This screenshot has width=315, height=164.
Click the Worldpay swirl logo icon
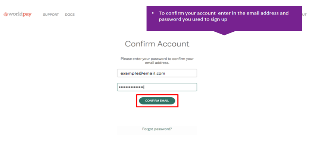click(6, 14)
